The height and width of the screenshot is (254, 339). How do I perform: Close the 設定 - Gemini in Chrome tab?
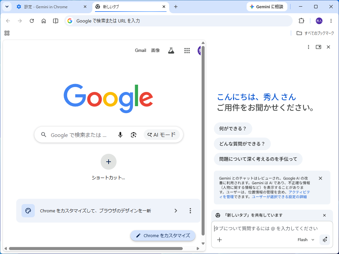pos(85,7)
